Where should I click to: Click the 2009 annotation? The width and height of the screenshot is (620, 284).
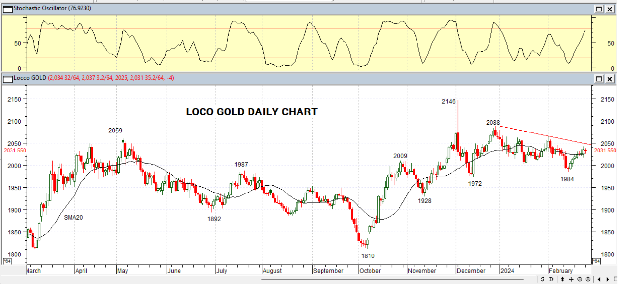click(x=400, y=156)
